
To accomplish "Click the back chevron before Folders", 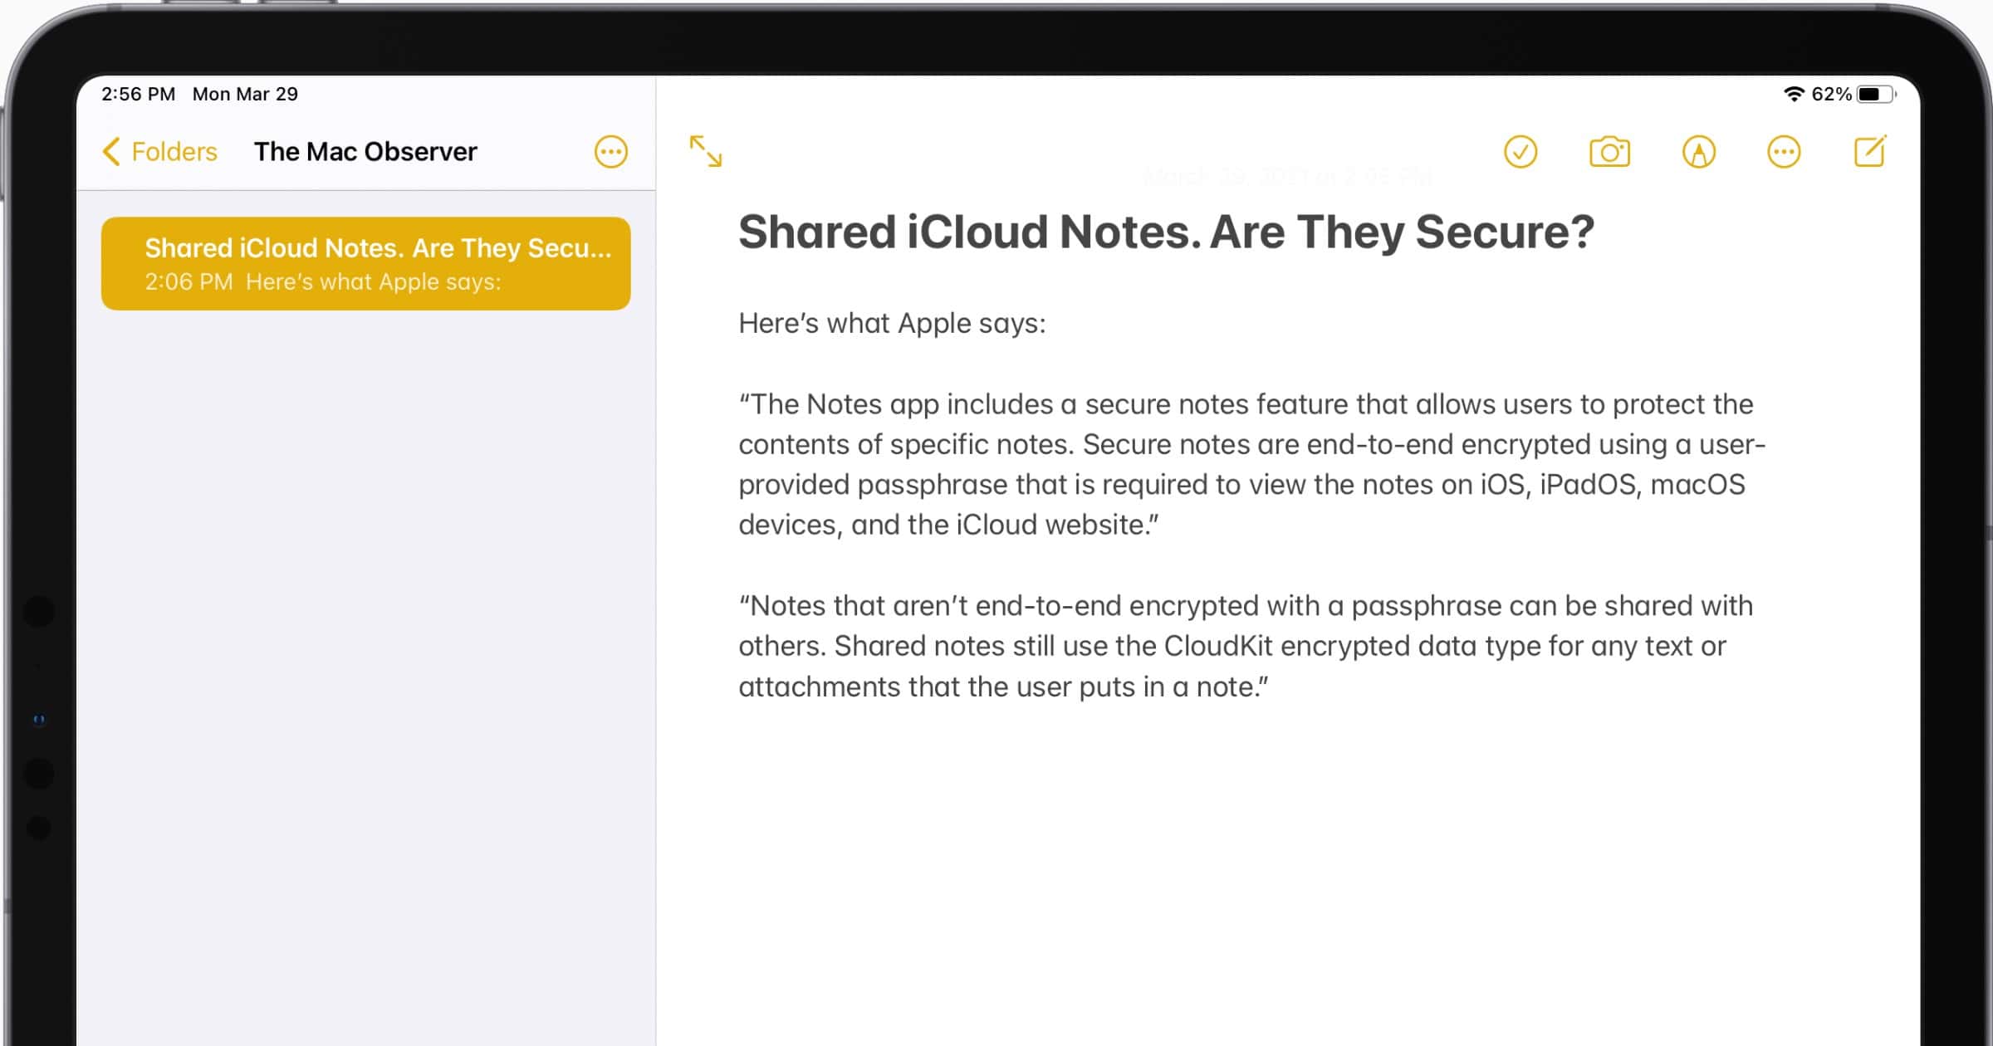I will tap(112, 151).
